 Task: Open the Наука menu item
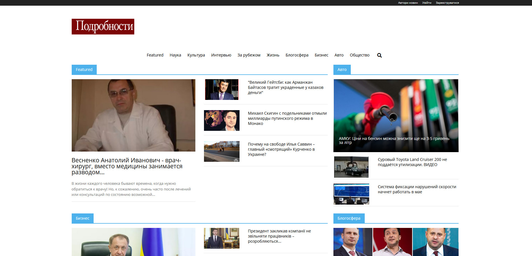click(x=175, y=55)
